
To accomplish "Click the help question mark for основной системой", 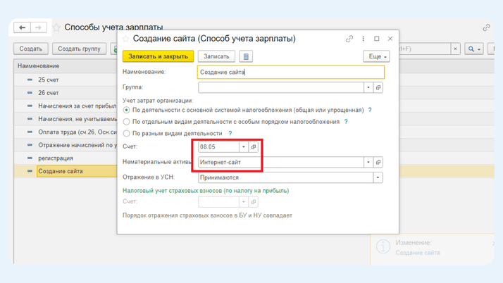I will [x=370, y=110].
